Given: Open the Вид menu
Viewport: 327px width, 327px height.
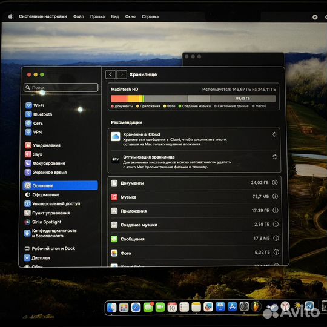Looking at the screenshot, I should [x=115, y=16].
